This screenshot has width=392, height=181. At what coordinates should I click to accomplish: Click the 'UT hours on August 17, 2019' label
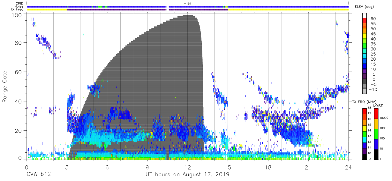pos(187,174)
